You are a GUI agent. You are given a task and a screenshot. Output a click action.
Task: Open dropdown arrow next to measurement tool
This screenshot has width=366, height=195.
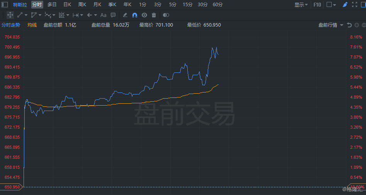(x=68, y=15)
